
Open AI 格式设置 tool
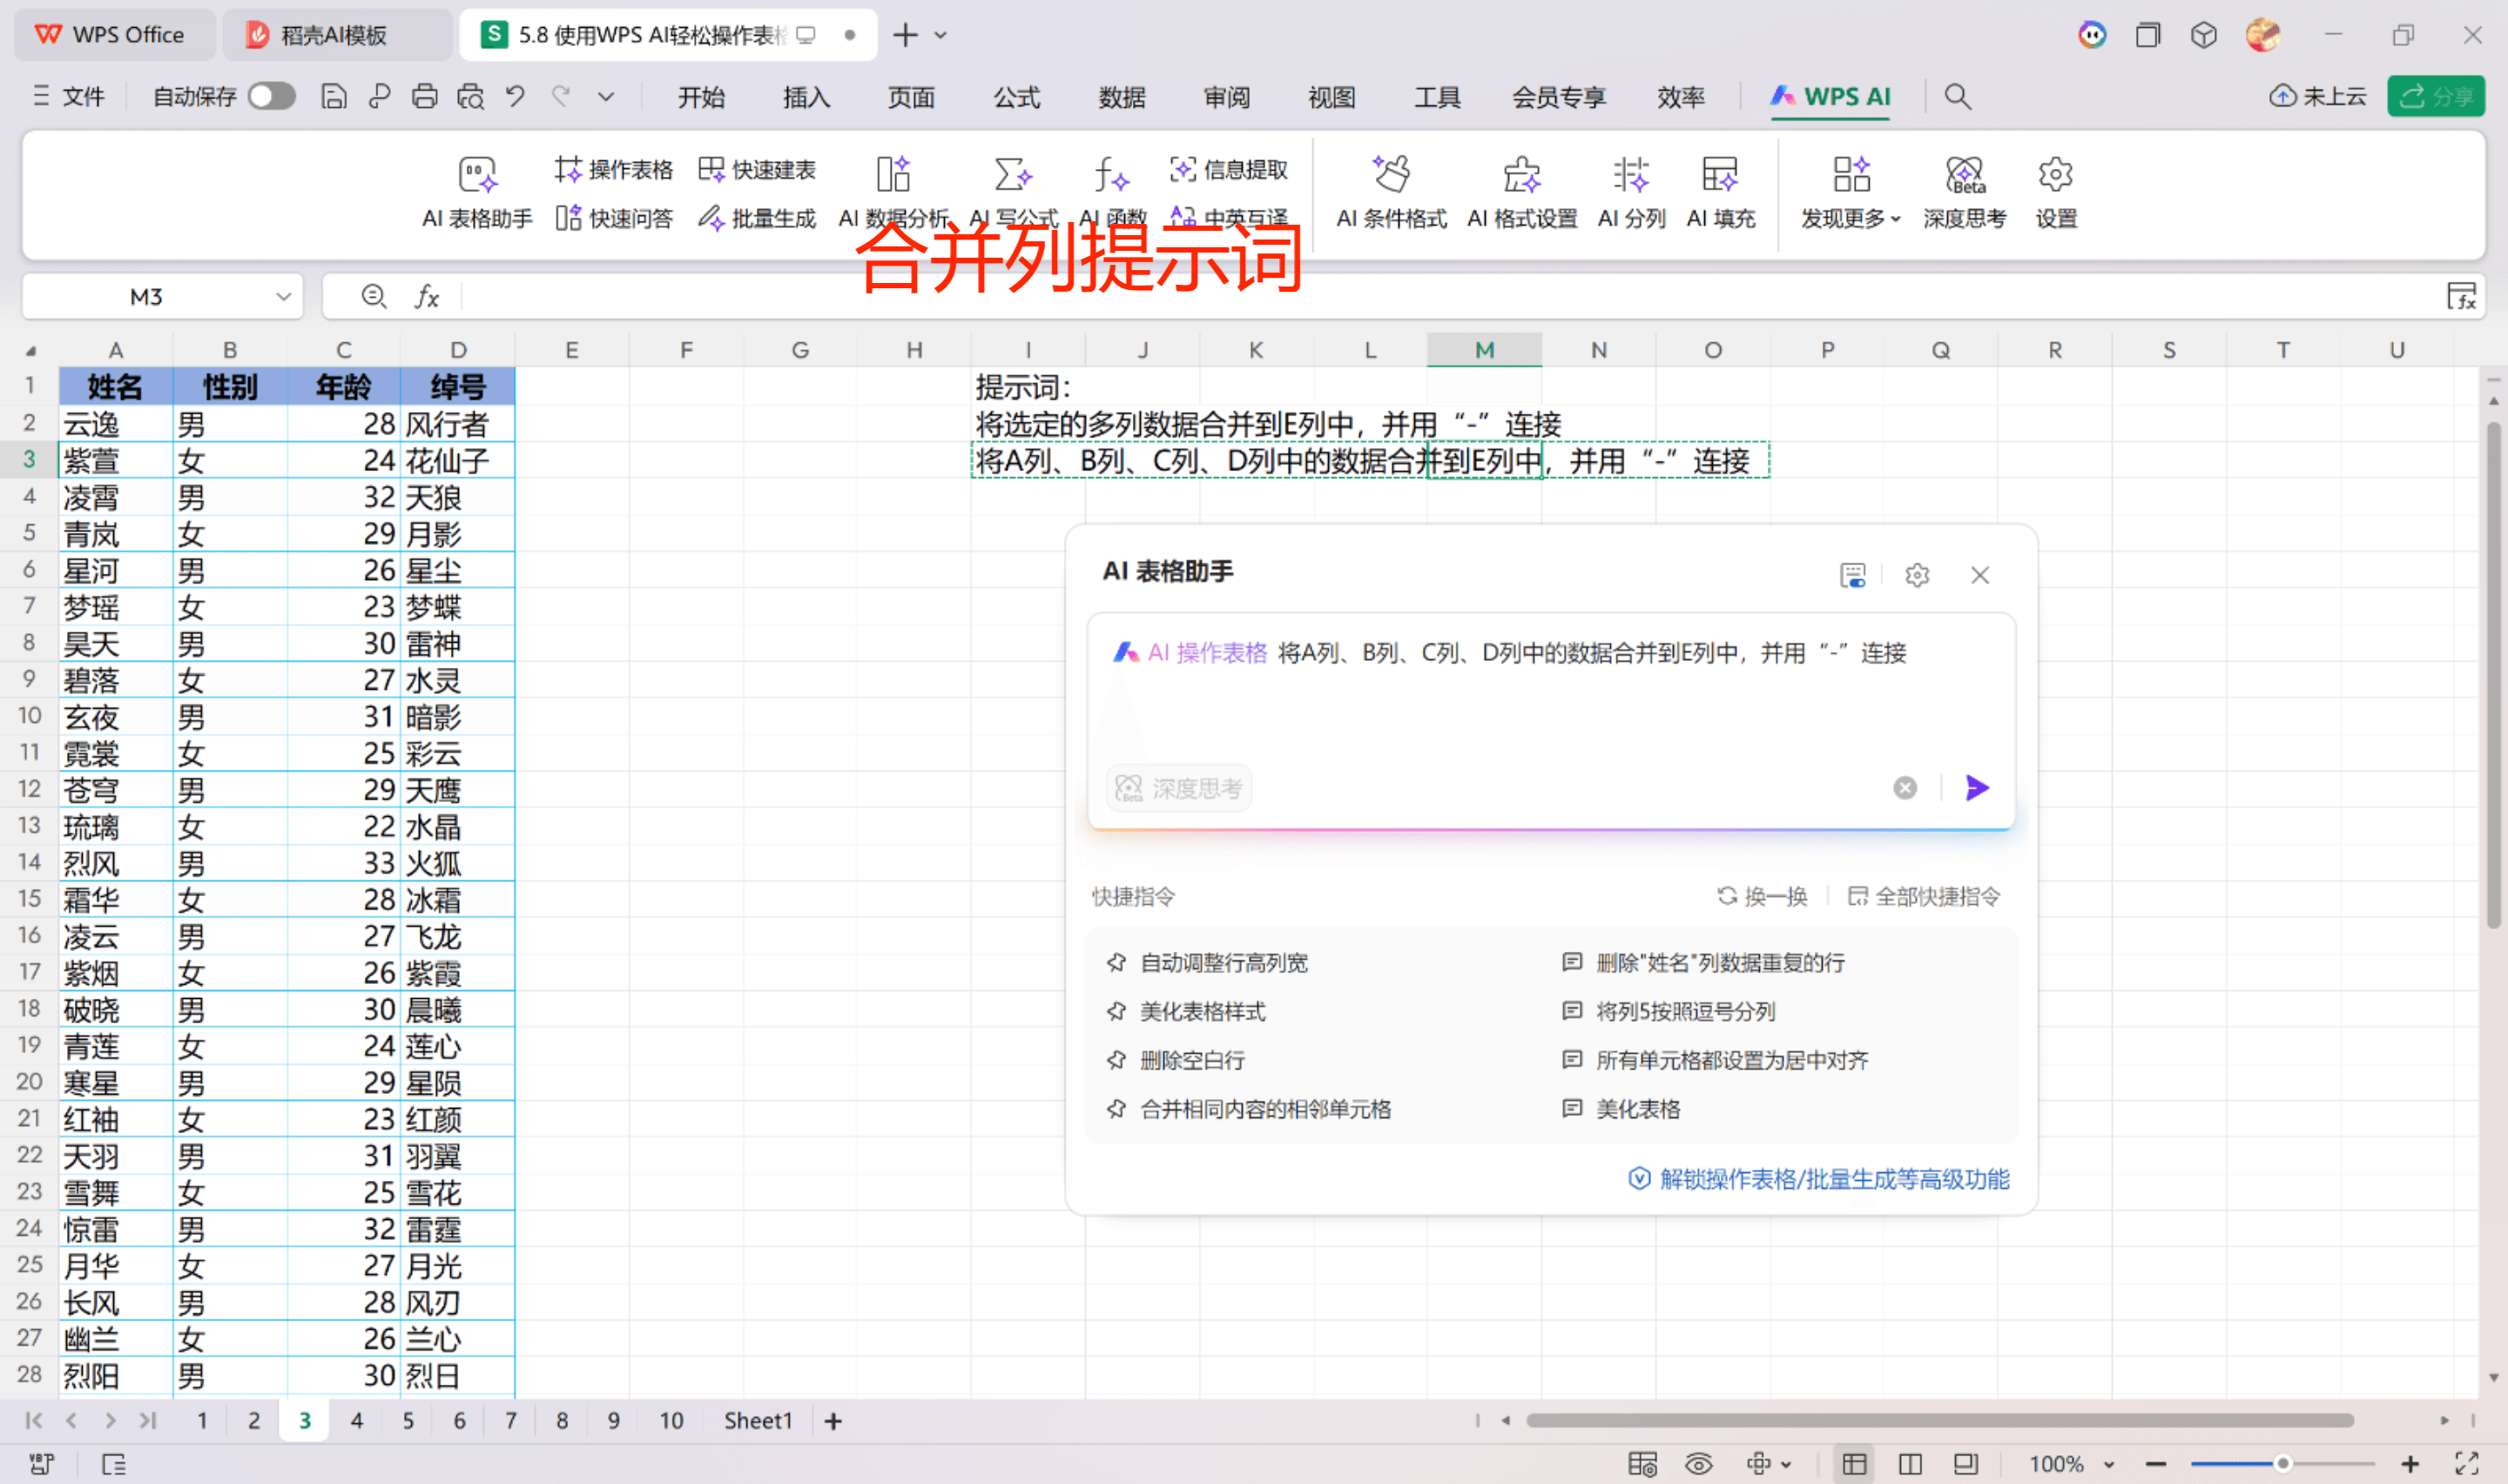click(x=1521, y=193)
